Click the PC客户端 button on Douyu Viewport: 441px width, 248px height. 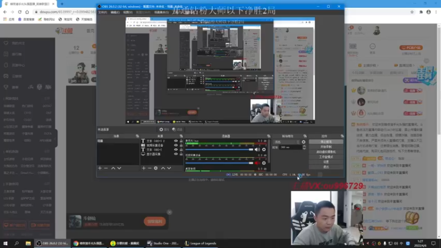pos(411,48)
